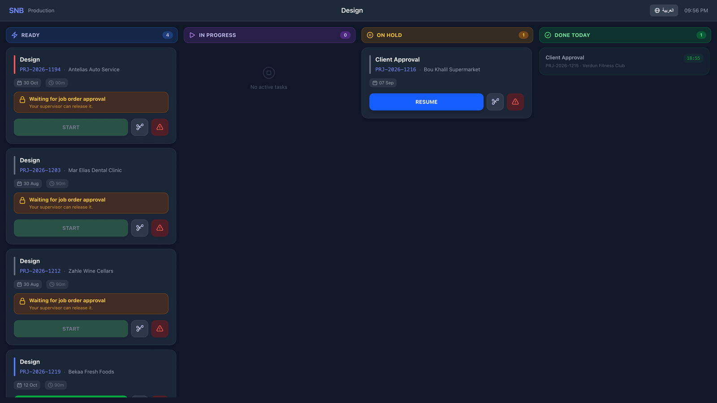
Task: Click the 30 Oct due date chip
Action: click(27, 83)
